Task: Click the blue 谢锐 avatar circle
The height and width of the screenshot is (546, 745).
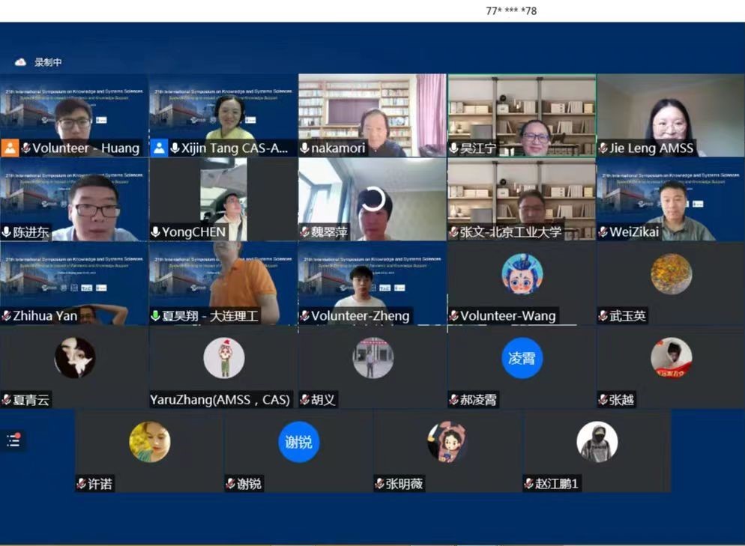Action: pos(298,442)
